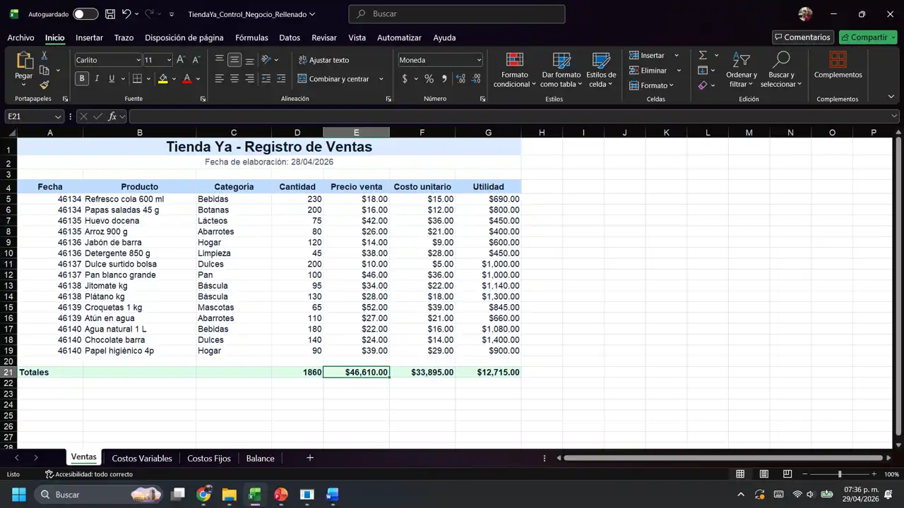Toggle center horizontal alignment button

tap(234, 79)
